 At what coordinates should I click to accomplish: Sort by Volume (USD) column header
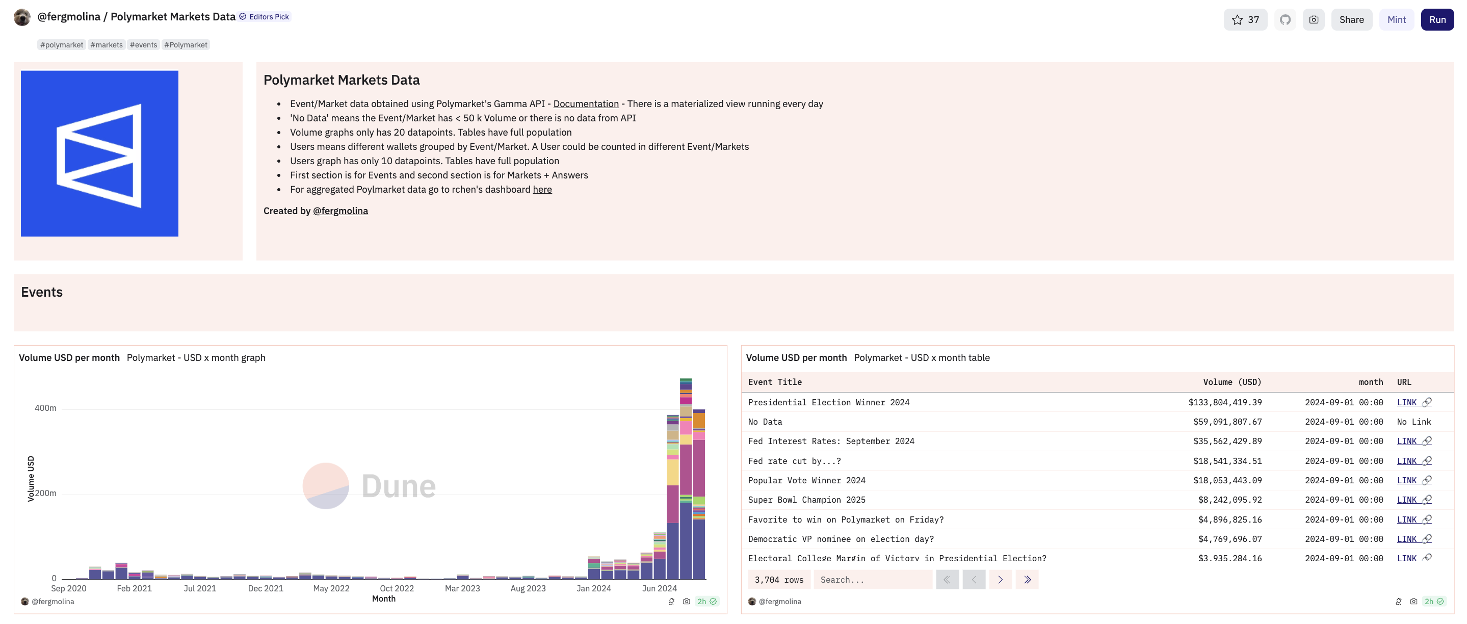coord(1232,382)
